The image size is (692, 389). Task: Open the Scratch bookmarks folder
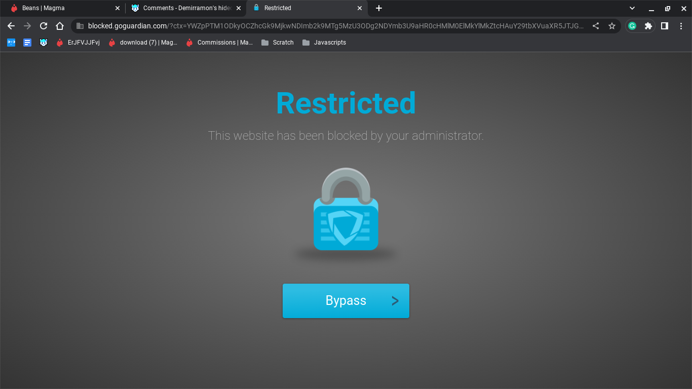278,43
